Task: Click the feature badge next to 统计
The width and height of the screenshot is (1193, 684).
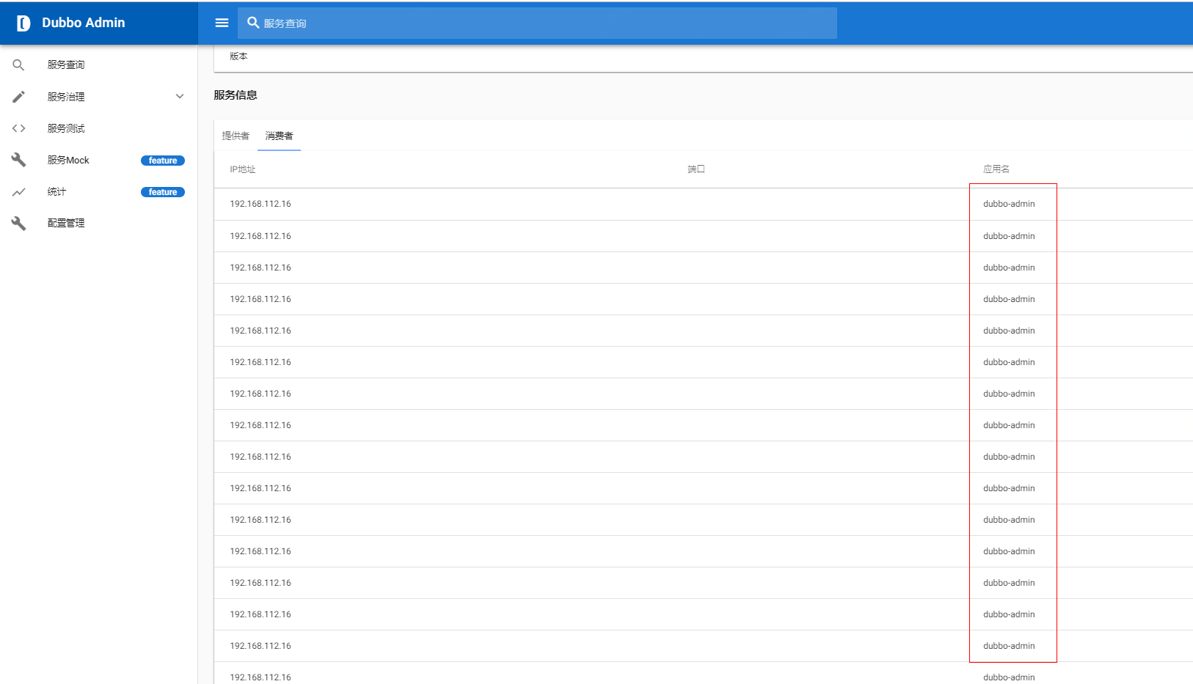Action: pyautogui.click(x=163, y=192)
